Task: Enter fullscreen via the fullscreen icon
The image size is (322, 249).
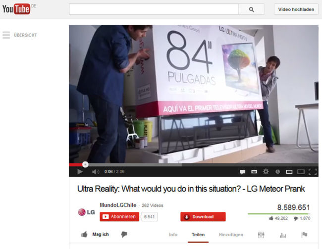Action: coord(313,172)
